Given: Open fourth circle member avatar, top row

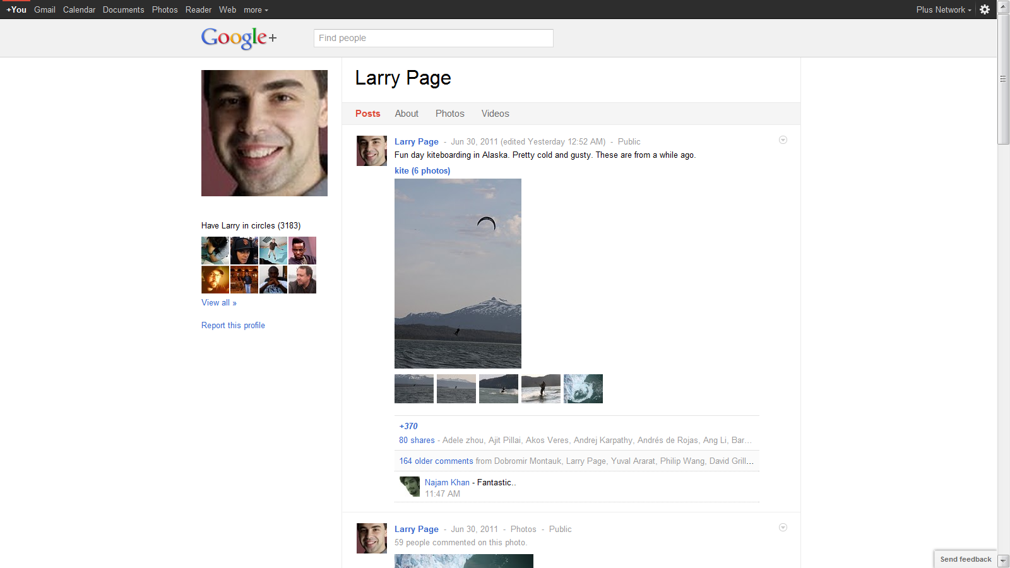Looking at the screenshot, I should (x=302, y=251).
